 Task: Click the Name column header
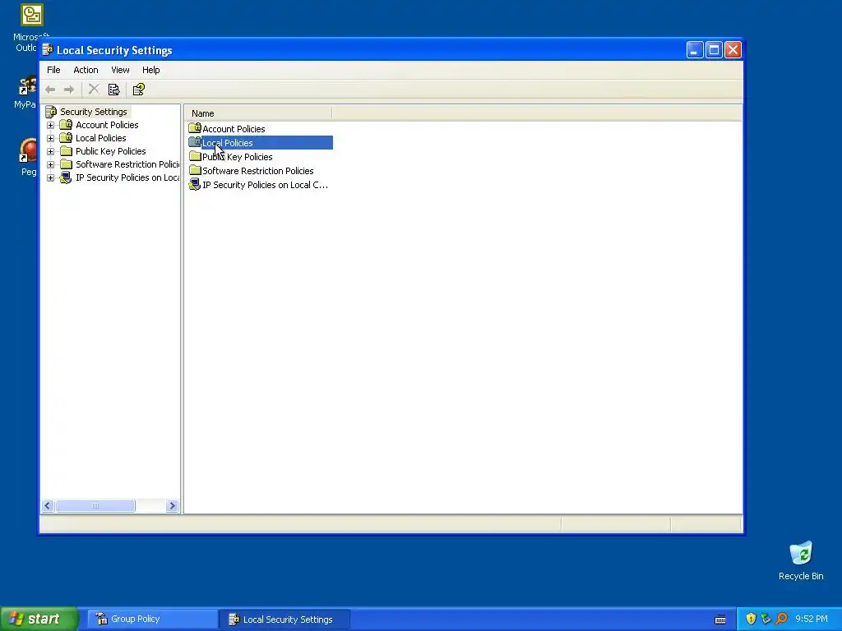point(258,113)
